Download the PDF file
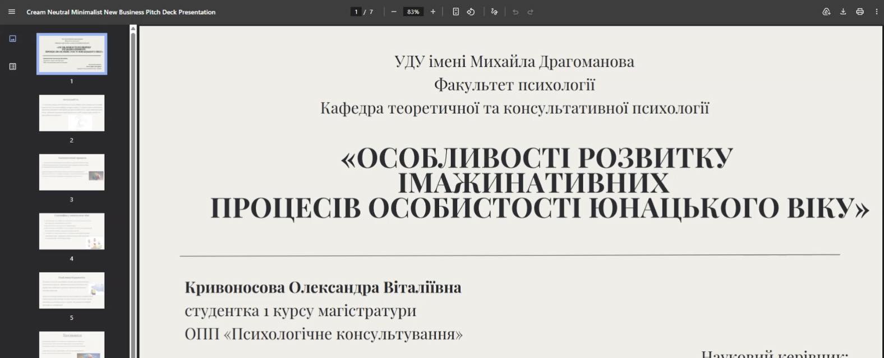Image resolution: width=884 pixels, height=358 pixels. (843, 12)
